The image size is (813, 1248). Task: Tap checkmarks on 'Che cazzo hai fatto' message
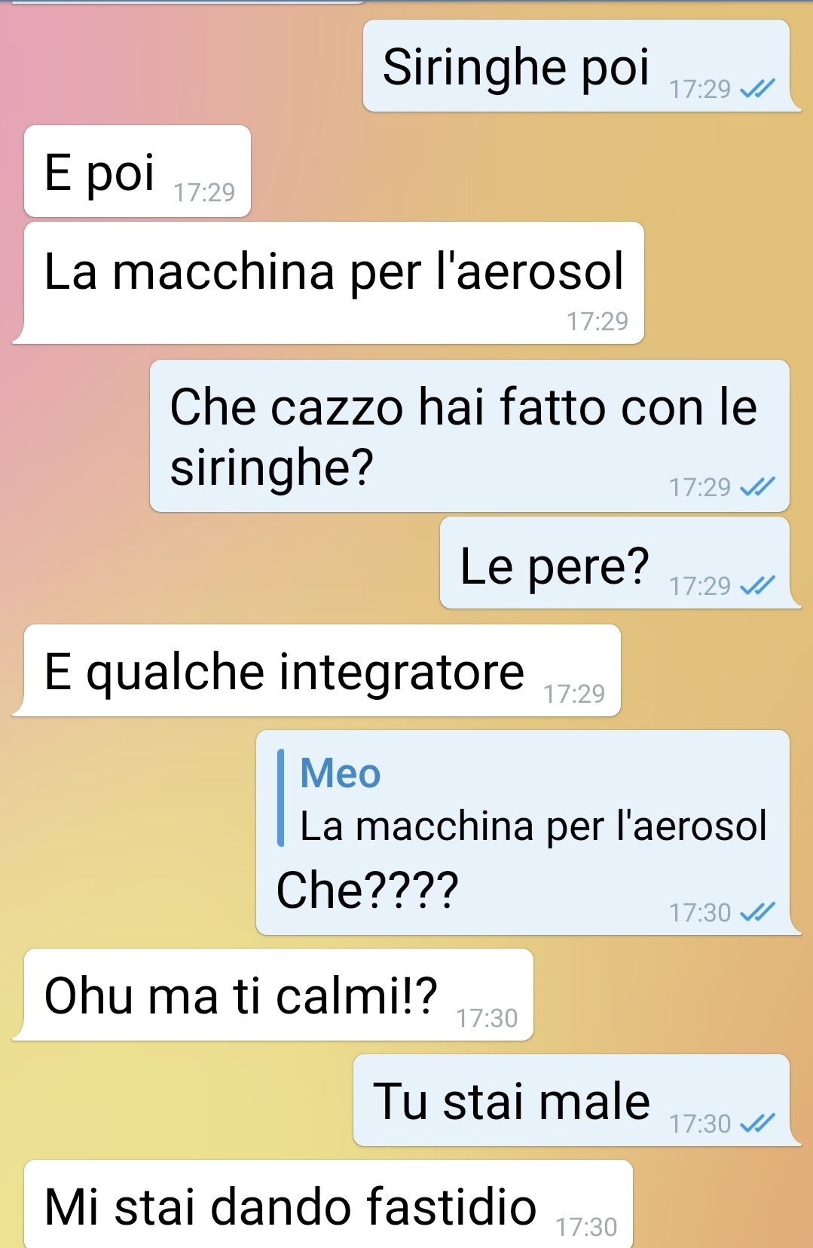click(757, 488)
